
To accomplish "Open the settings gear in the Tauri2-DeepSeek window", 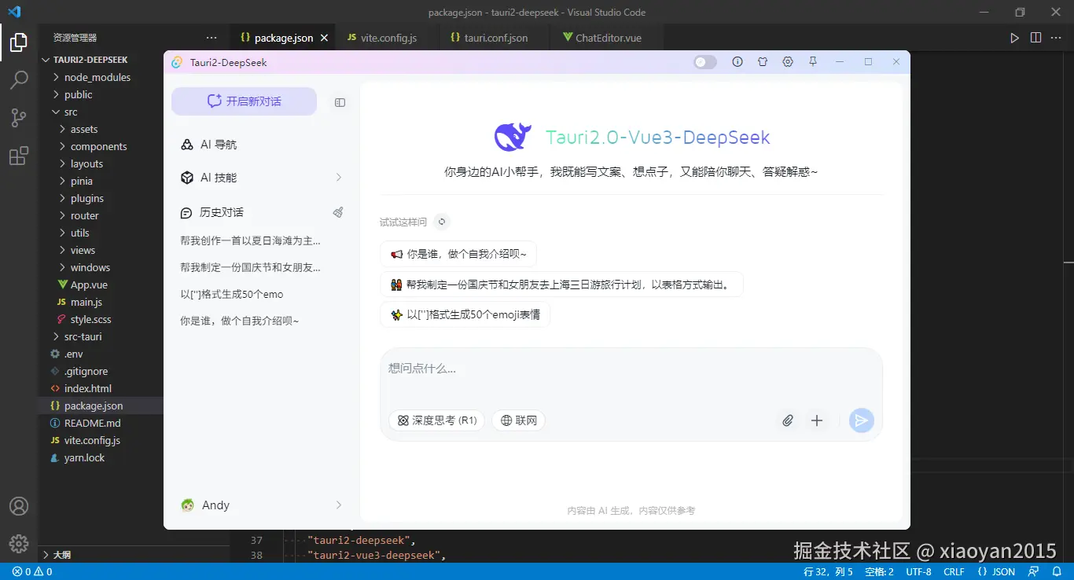I will [788, 61].
